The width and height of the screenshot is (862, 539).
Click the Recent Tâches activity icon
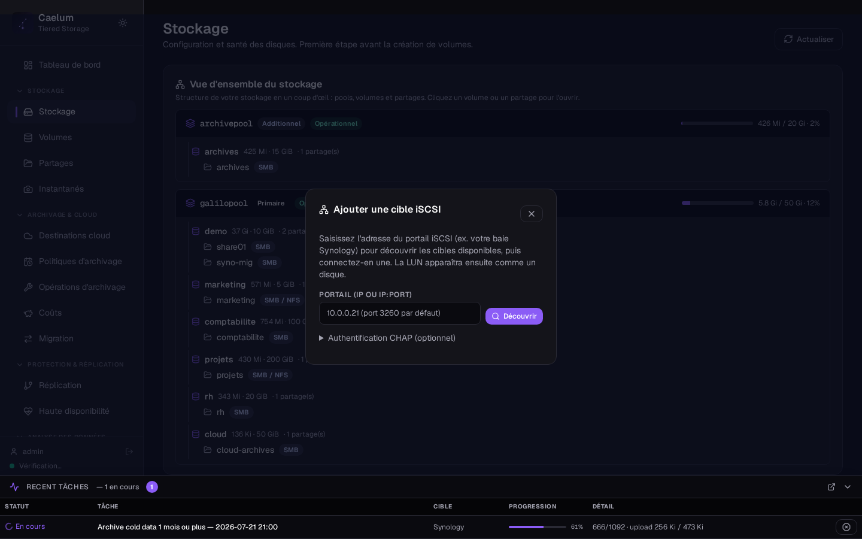pos(14,487)
